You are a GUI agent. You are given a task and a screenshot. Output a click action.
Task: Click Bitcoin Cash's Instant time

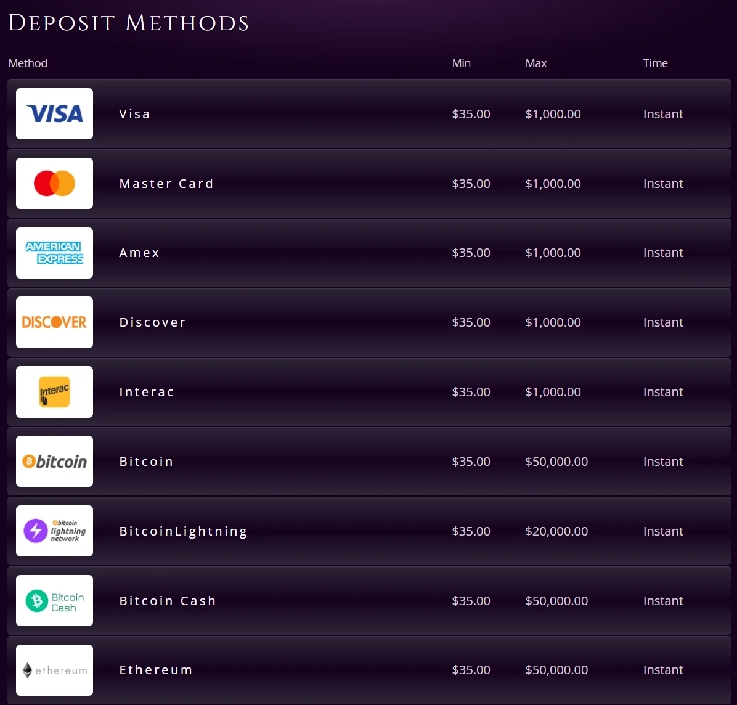662,601
